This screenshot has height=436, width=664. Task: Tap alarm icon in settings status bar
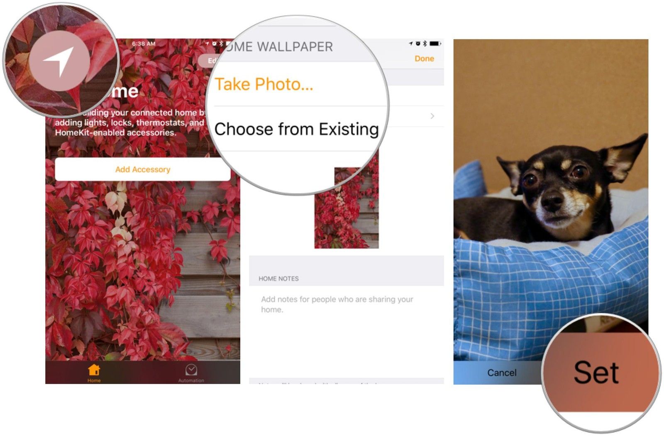(x=418, y=43)
